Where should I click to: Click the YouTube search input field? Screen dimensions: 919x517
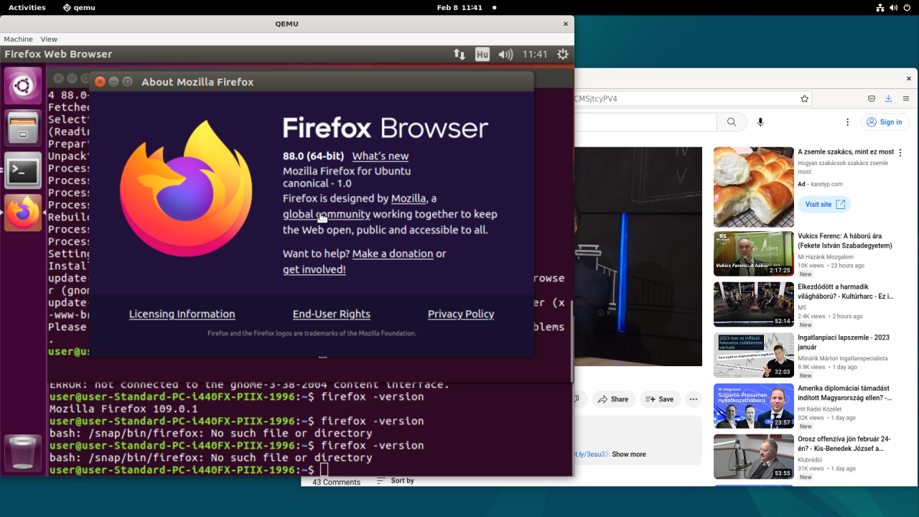point(645,122)
